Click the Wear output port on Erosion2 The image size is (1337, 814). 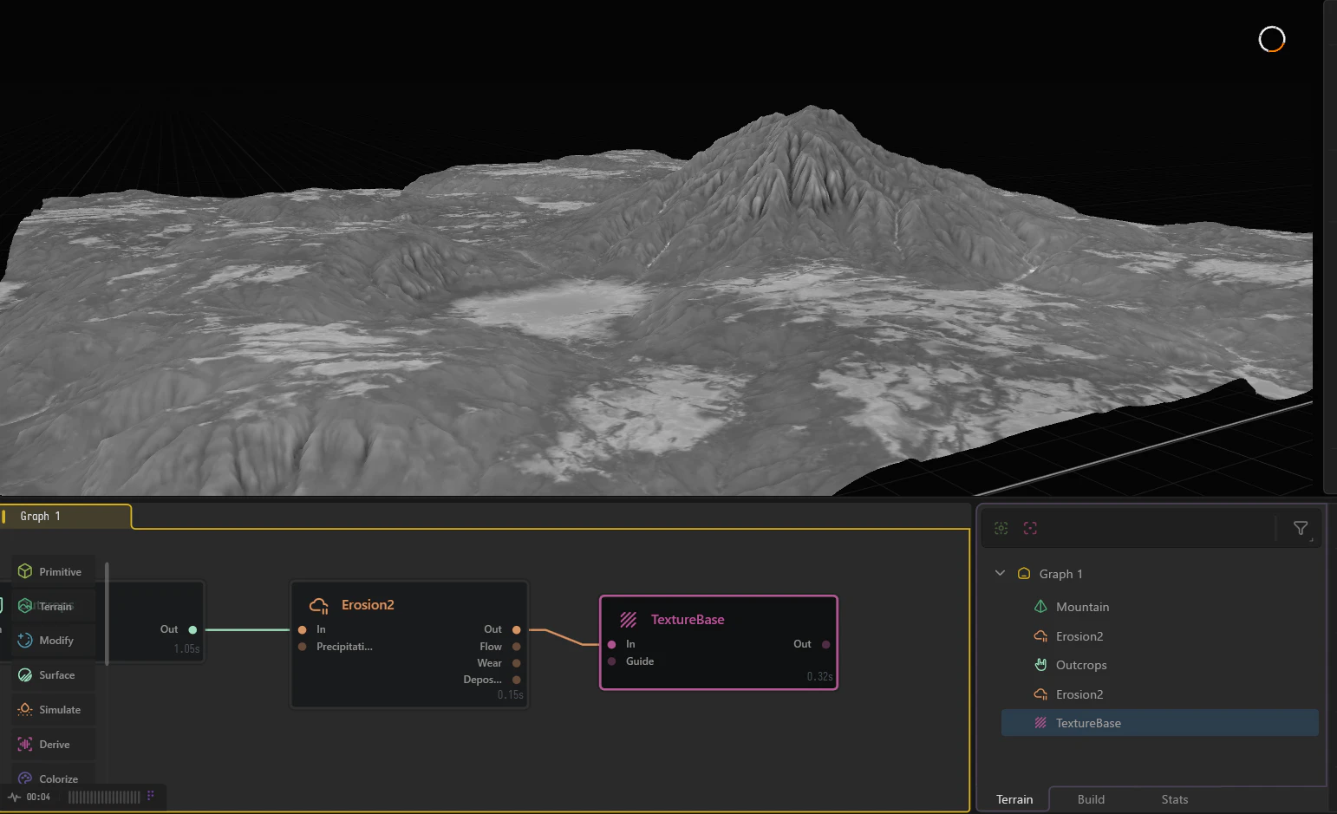point(517,663)
